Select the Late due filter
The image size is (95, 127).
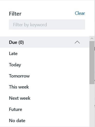pyautogui.click(x=13, y=54)
